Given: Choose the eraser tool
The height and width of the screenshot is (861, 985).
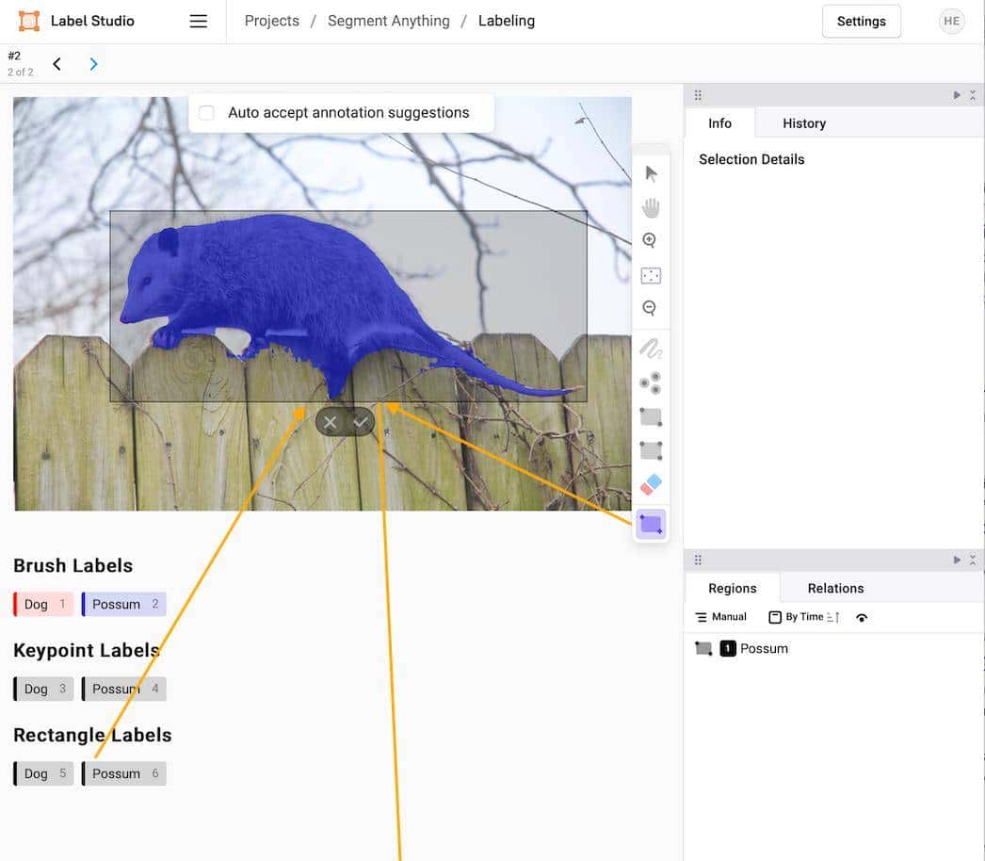Looking at the screenshot, I should 651,485.
